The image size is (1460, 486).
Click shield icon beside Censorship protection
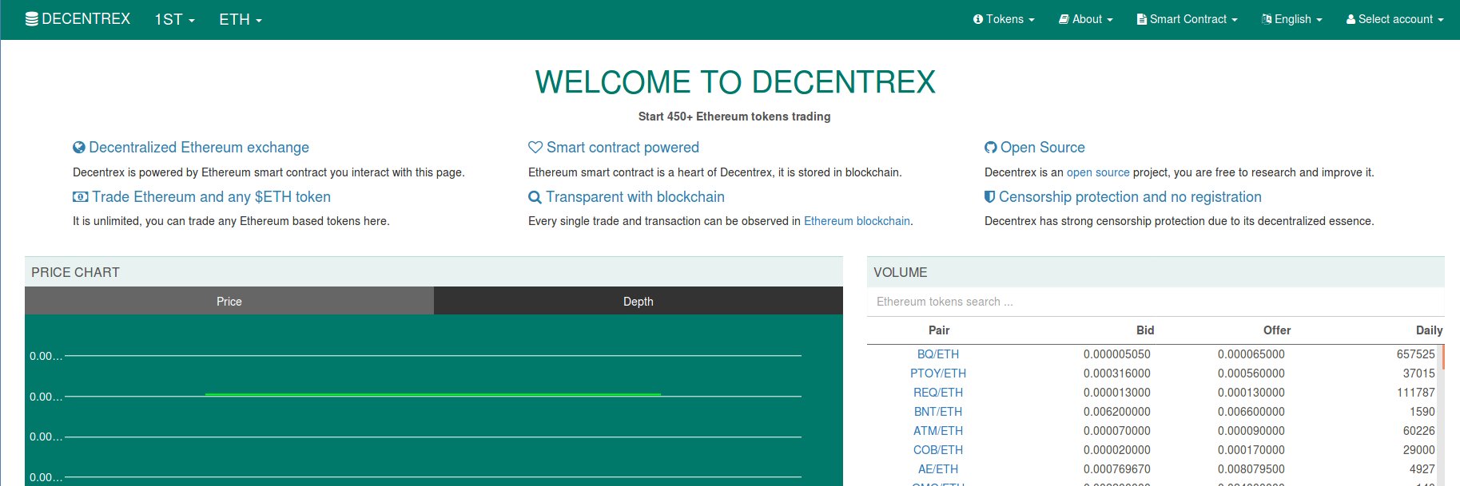[x=990, y=197]
